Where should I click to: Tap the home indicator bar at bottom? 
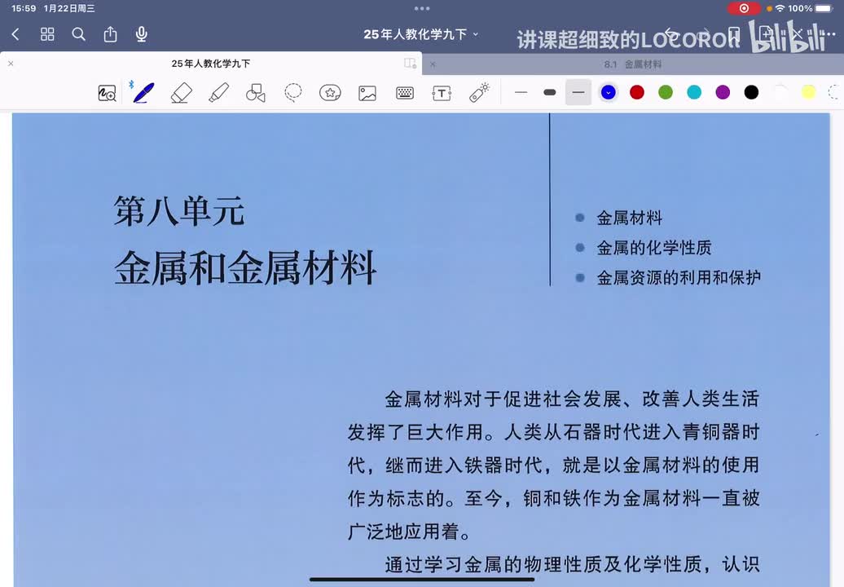point(422,580)
